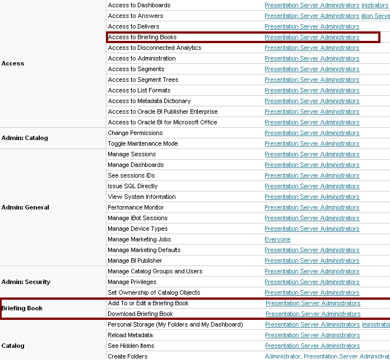Open permissions link for Performance Monitor
This screenshot has width=390, height=363.
[x=312, y=208]
